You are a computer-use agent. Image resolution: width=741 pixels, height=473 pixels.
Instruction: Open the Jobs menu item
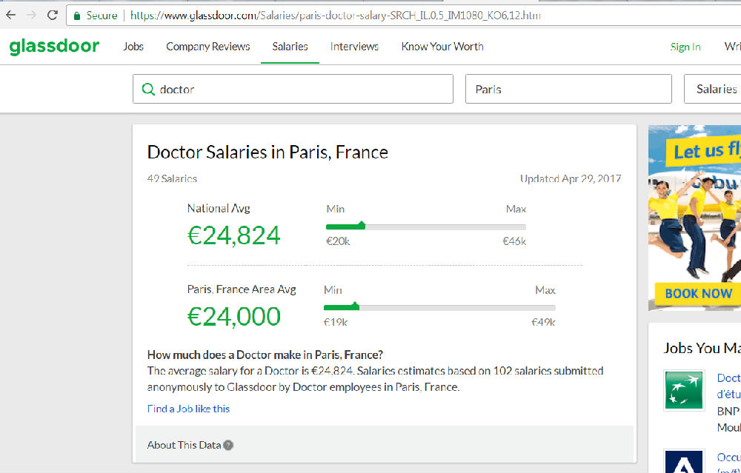coord(133,47)
